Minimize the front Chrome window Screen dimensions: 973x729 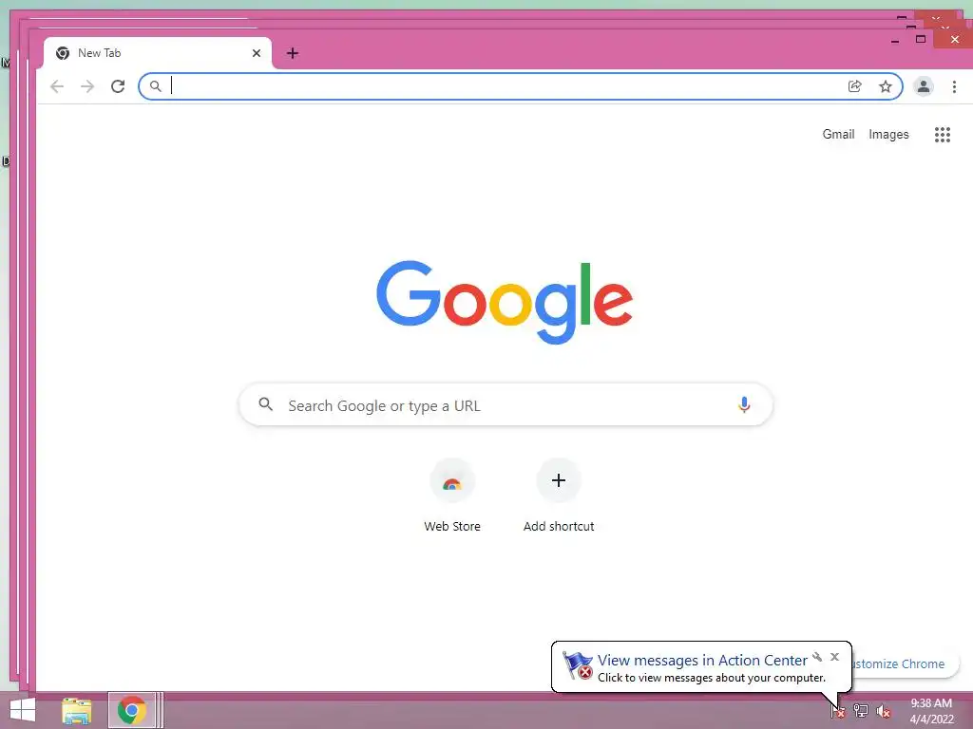895,40
